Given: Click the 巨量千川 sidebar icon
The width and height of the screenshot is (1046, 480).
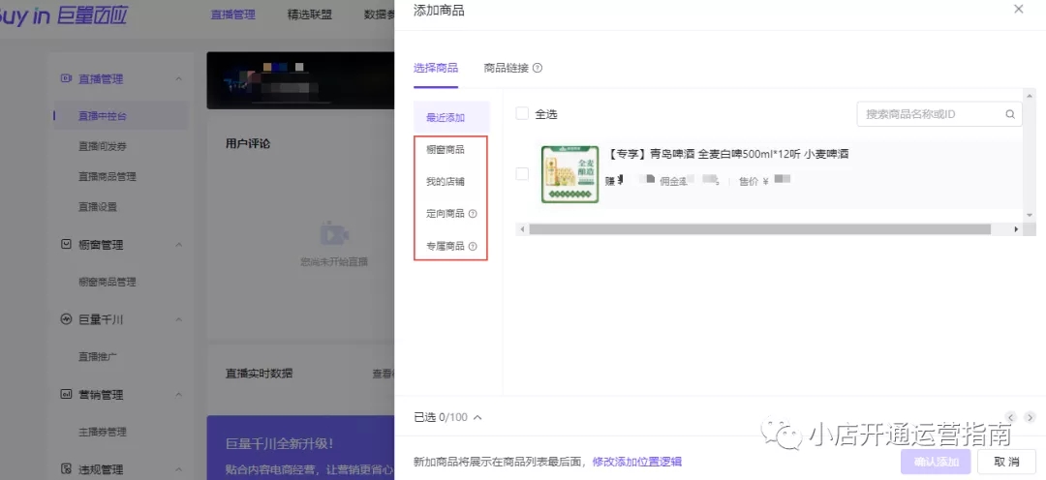Looking at the screenshot, I should 66,319.
